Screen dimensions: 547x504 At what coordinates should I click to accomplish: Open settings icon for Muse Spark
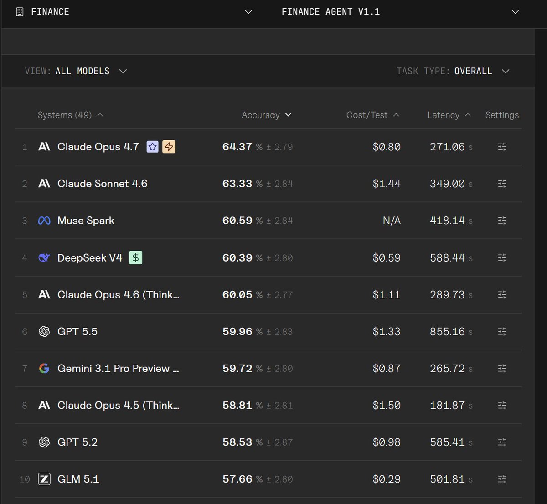[502, 221]
